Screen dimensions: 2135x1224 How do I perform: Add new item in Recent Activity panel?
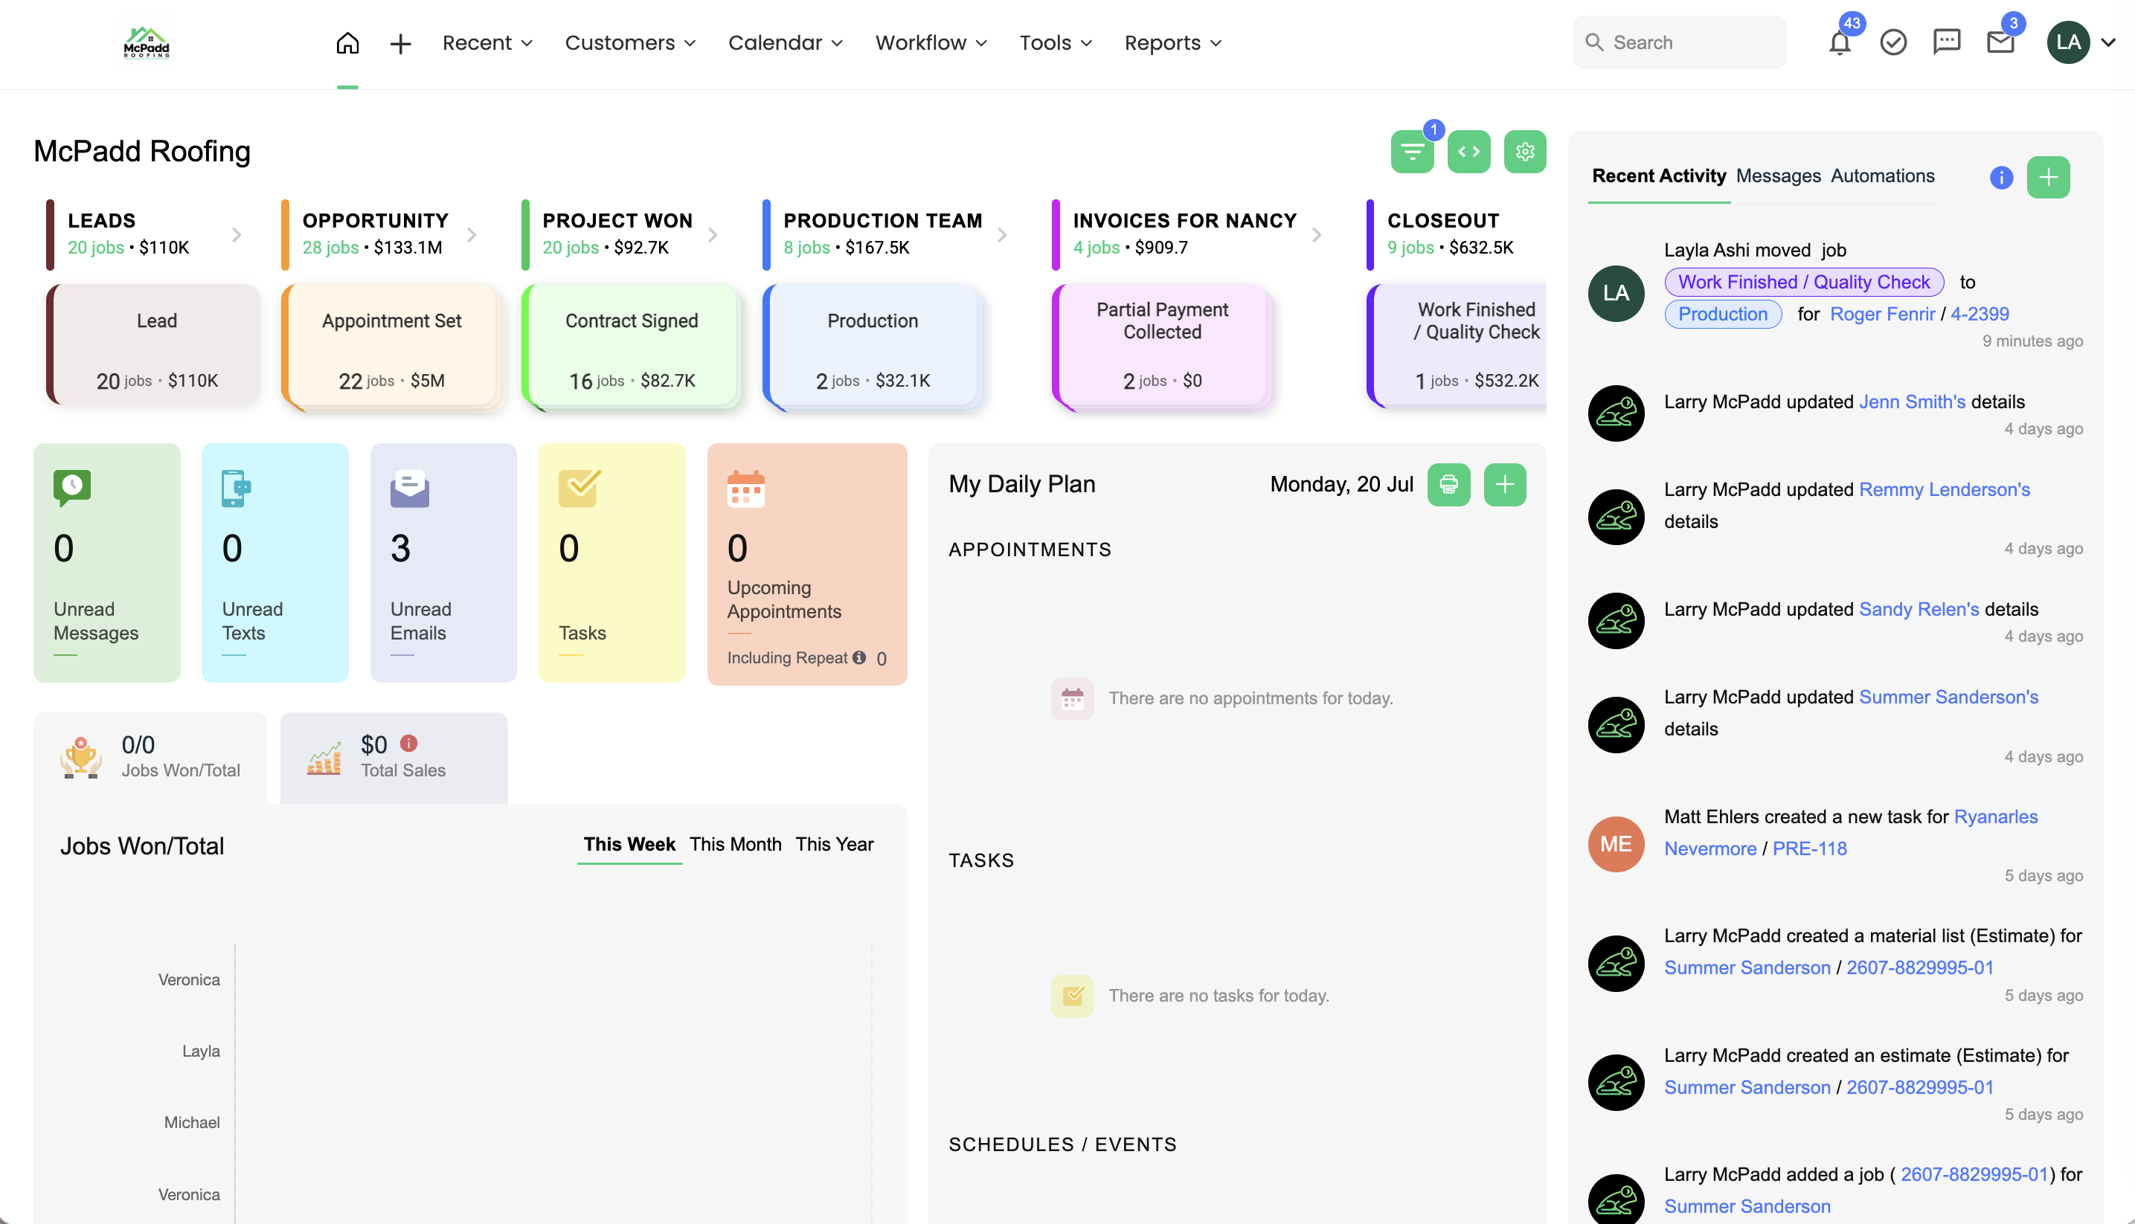(2049, 178)
